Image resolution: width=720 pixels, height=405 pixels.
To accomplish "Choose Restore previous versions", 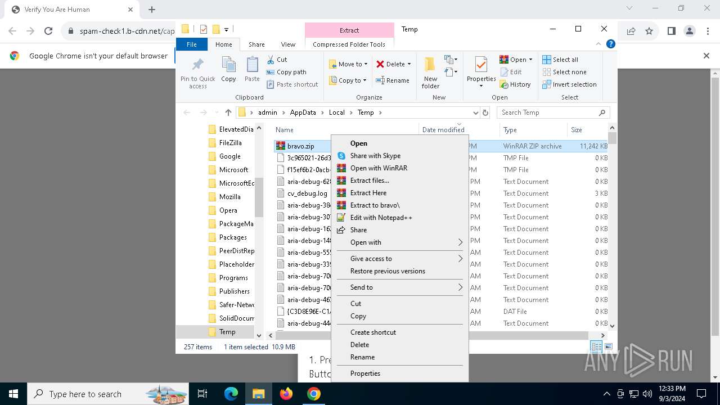I will (x=400, y=271).
